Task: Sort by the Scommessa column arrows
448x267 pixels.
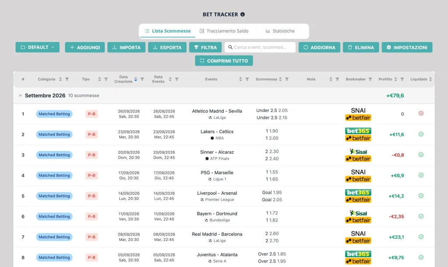Action: tap(280, 79)
